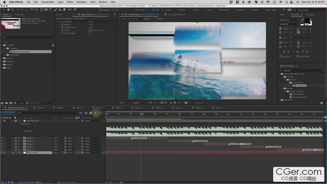Click the exposure reset icon in viewer
This screenshot has height=184, width=327.
[175, 103]
